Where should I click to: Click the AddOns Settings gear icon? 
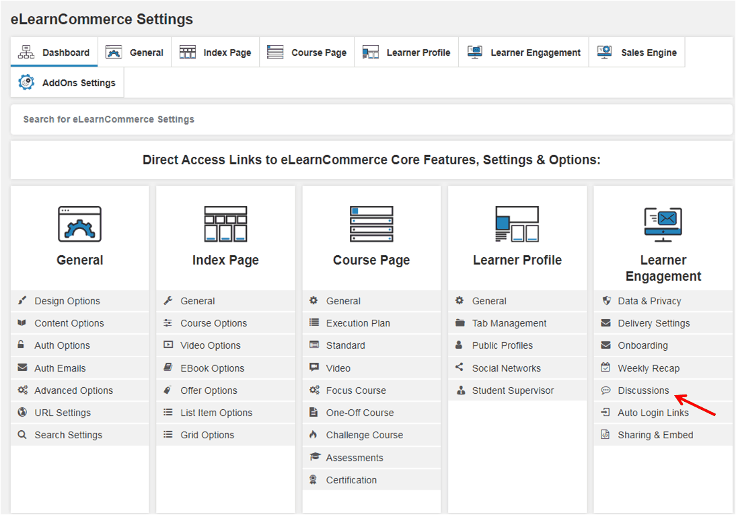click(x=26, y=82)
